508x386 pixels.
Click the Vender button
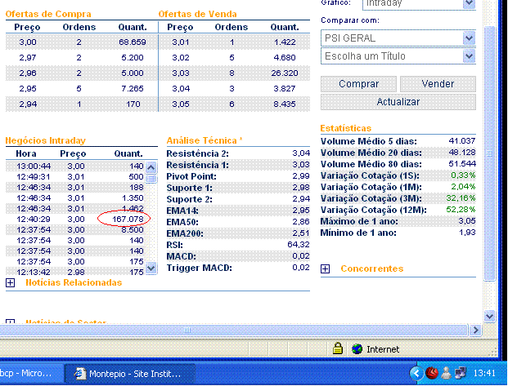[x=438, y=84]
